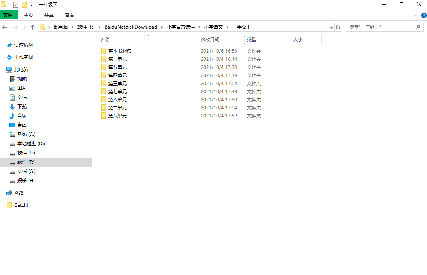The width and height of the screenshot is (427, 275).
Task: Click the Properties icon in title bar
Action: (x=16, y=5)
